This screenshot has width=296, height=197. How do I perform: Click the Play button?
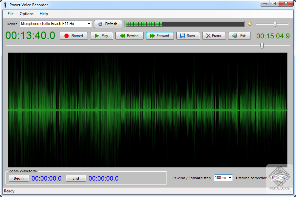101,36
